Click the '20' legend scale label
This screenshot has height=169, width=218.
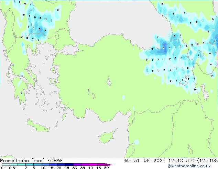tap(59, 168)
